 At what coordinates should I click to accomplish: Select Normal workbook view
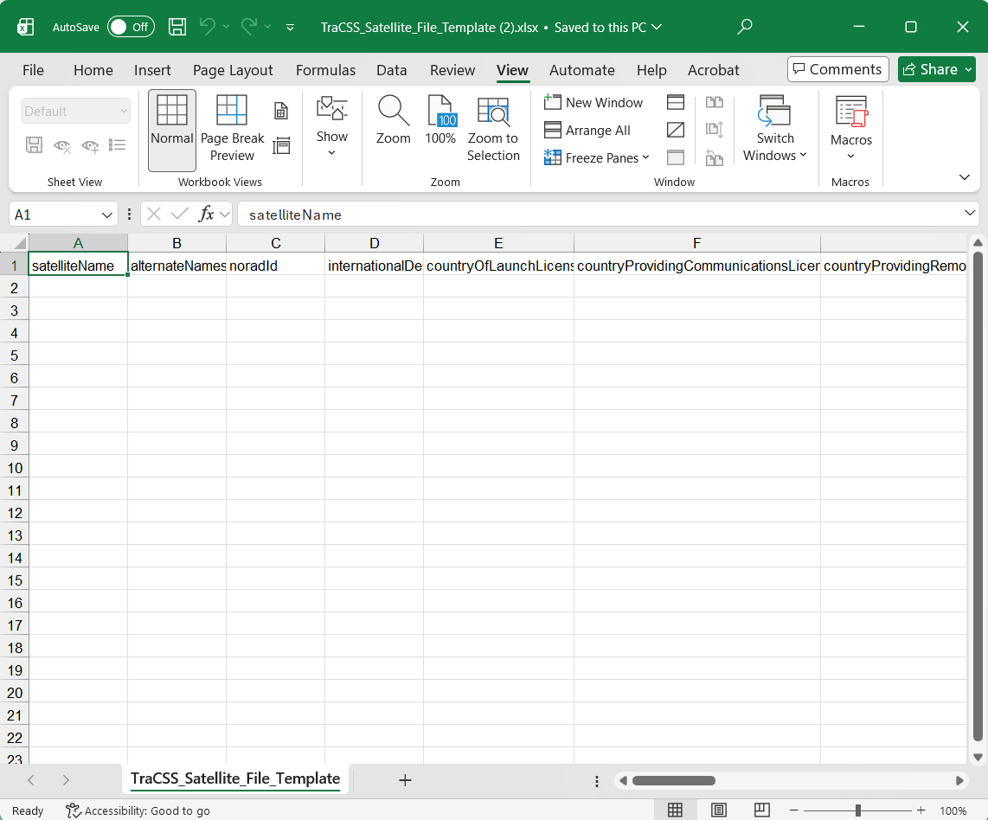tap(172, 130)
